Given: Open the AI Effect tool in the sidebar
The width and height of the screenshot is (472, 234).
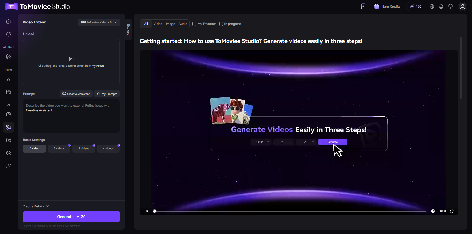Looking at the screenshot, I should coord(9,57).
